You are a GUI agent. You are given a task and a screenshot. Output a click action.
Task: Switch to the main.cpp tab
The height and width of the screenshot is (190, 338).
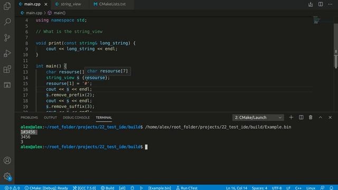[x=32, y=4]
